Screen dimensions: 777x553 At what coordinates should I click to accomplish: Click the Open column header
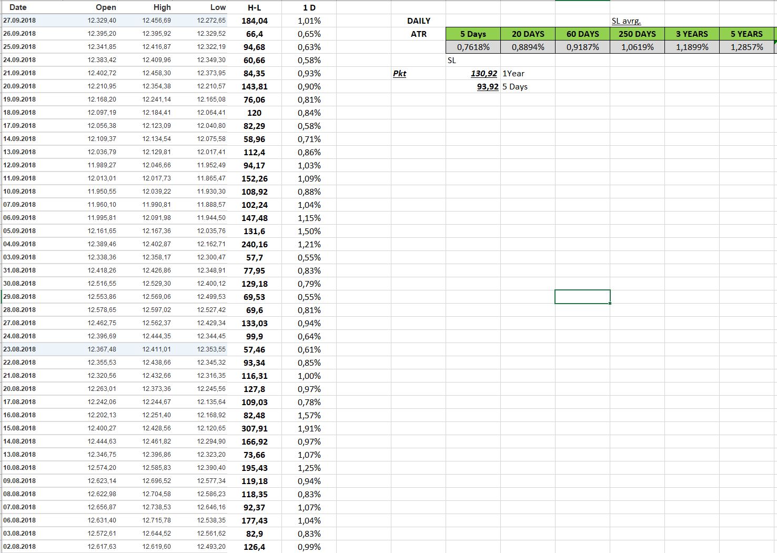coord(105,7)
